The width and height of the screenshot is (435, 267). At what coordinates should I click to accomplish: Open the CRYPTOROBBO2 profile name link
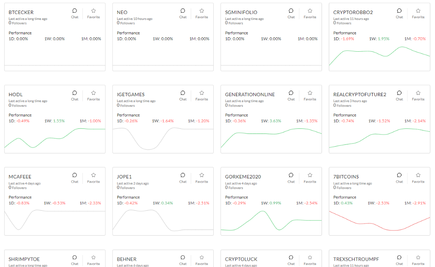pos(353,12)
